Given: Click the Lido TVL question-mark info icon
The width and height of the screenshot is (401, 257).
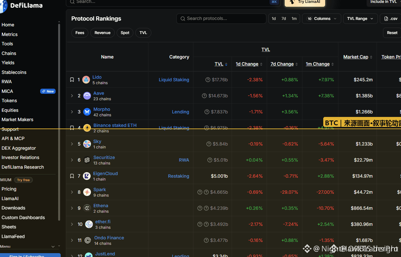Looking at the screenshot, I should 208,80.
